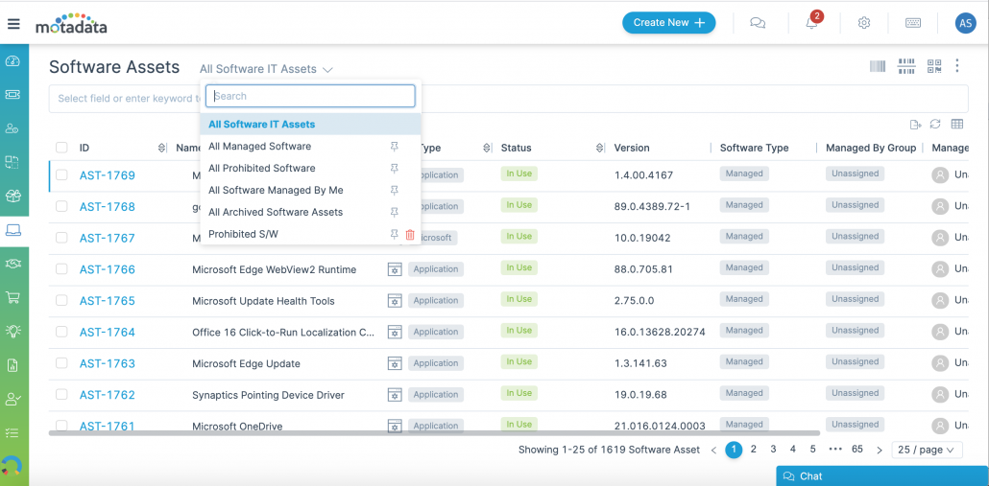
Task: Expand the three-dot more options menu
Action: tap(957, 66)
